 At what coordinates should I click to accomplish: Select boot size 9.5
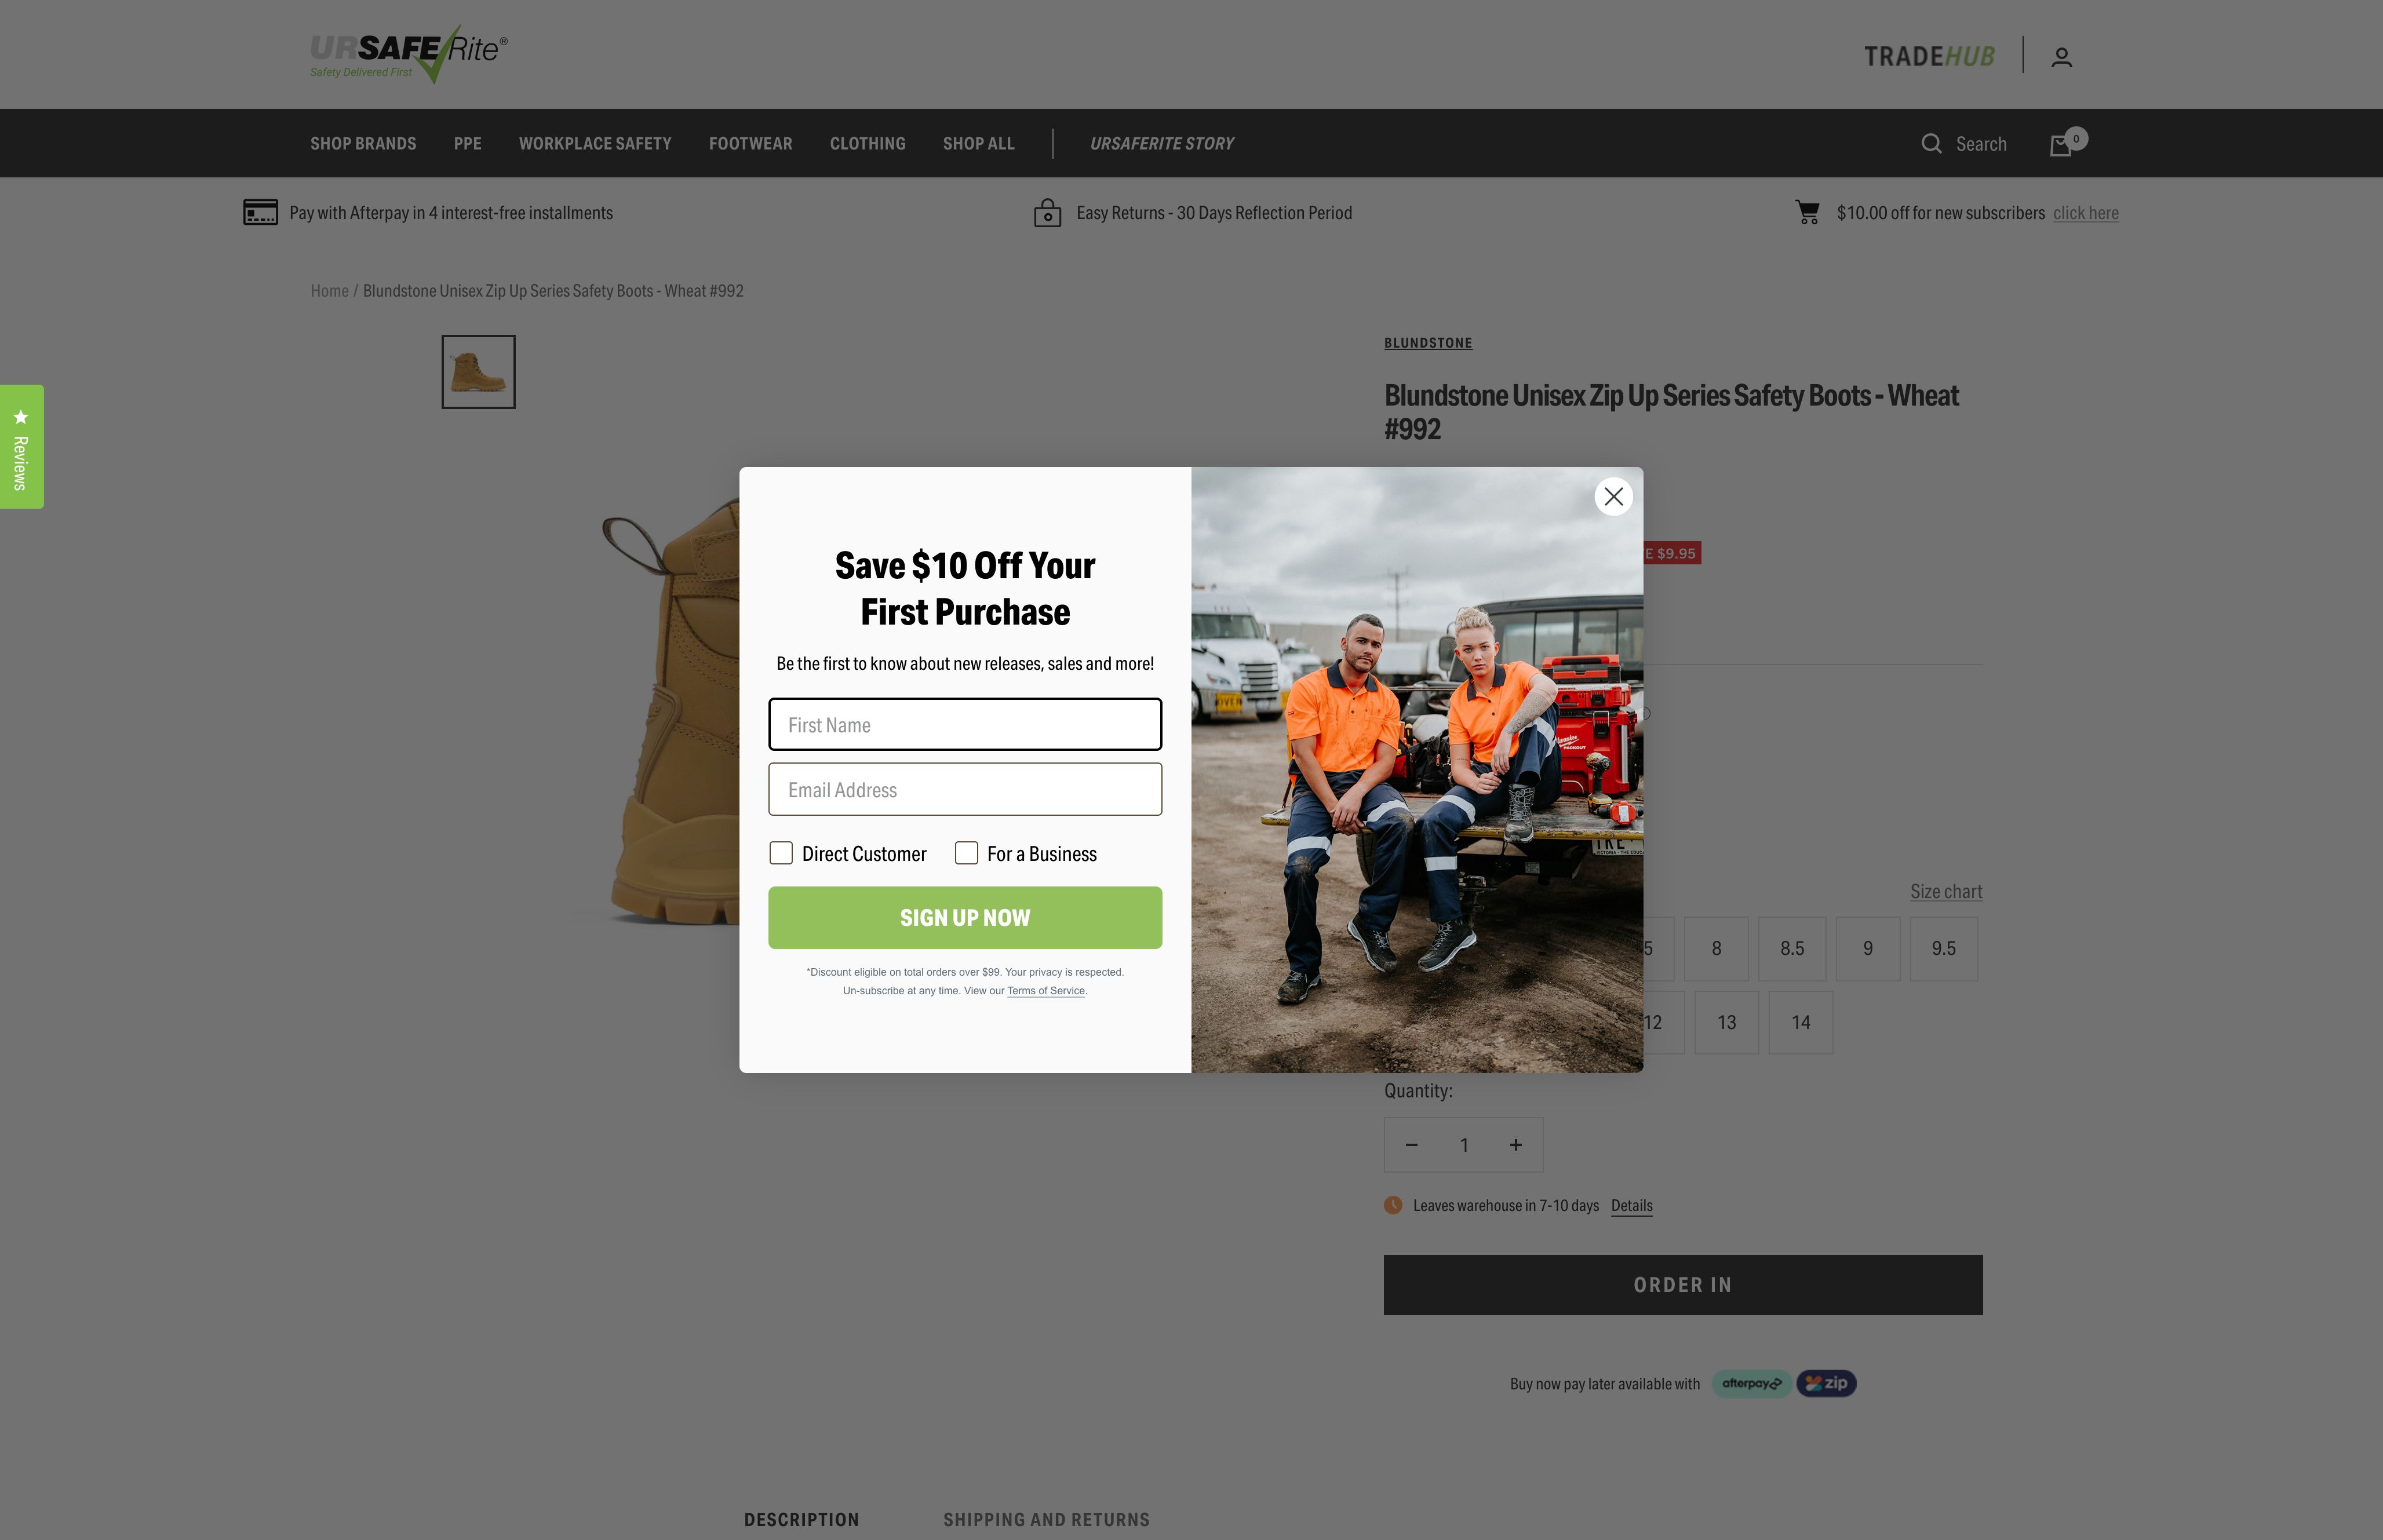coord(1943,947)
